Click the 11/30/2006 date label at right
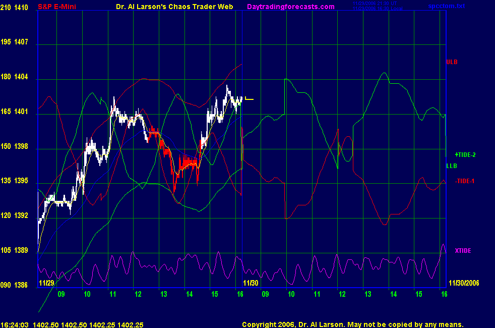This screenshot has height=328, width=495. pos(463,283)
